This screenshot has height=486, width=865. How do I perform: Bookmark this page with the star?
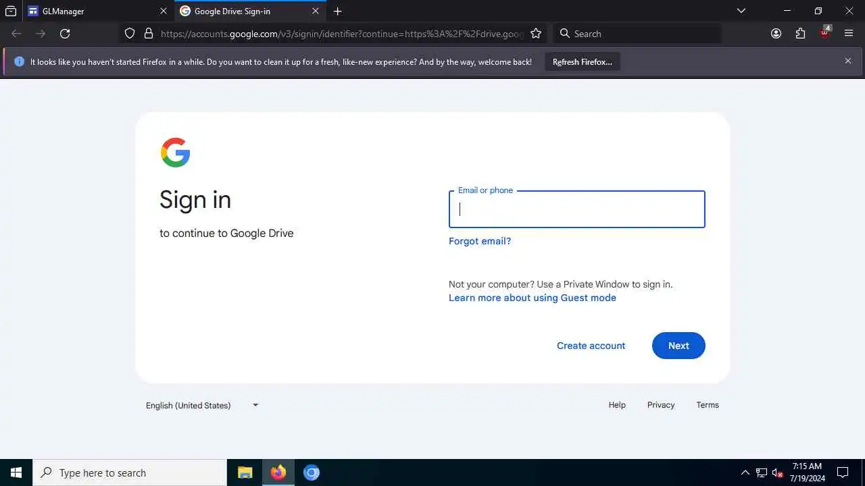click(x=536, y=34)
